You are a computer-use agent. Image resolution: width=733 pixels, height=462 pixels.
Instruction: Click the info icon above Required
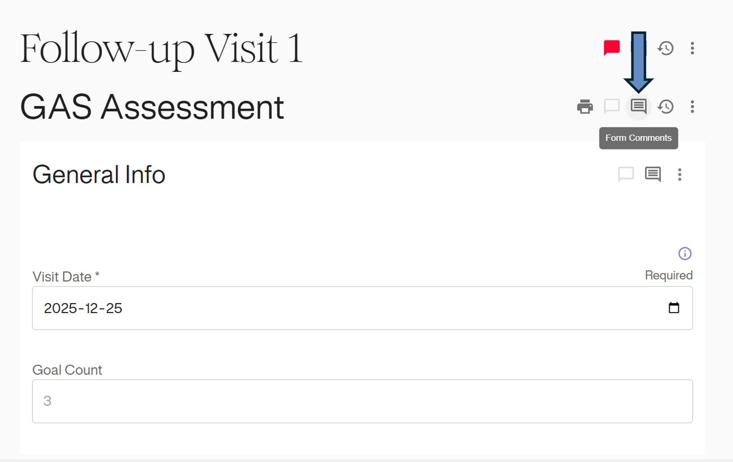(x=685, y=254)
